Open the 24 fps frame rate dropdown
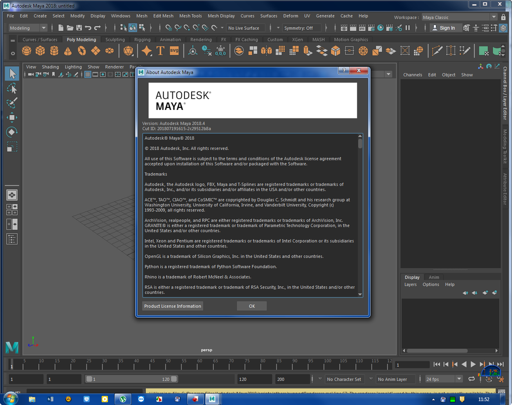Screen dimensions: 512x405 pos(444,379)
